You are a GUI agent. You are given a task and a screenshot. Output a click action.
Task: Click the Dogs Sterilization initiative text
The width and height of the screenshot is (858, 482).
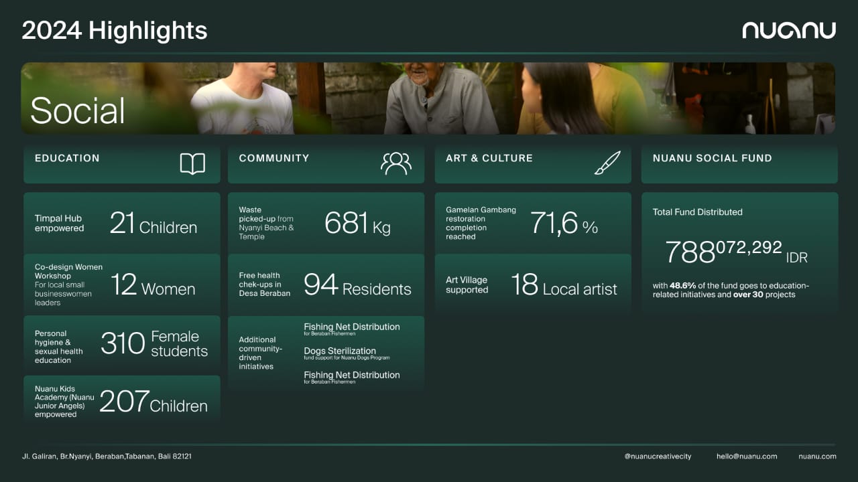point(340,351)
